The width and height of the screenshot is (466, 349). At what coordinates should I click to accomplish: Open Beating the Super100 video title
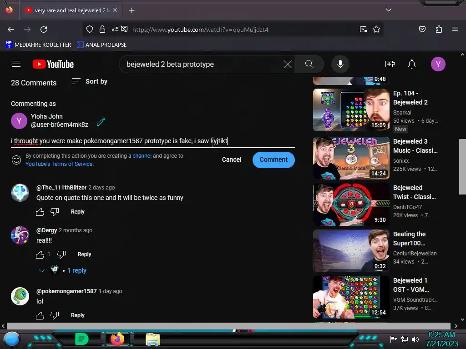point(409,239)
